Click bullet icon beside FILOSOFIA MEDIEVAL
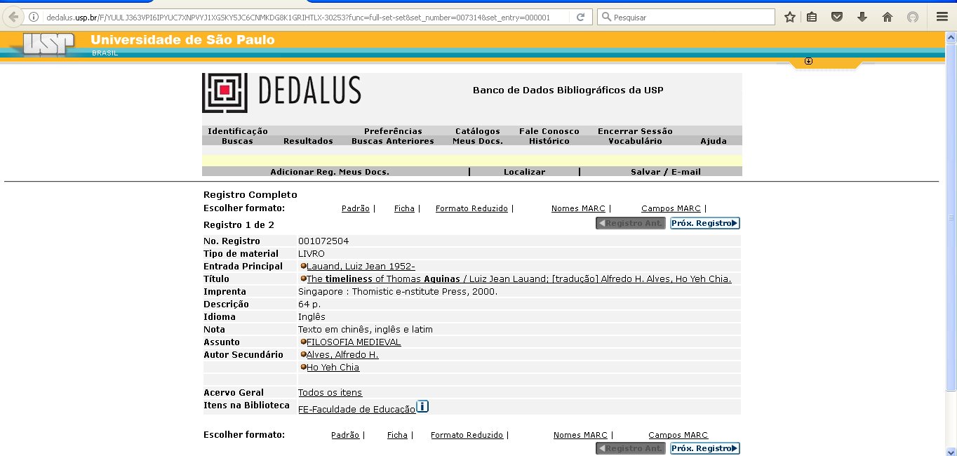This screenshot has height=456, width=957. [x=303, y=342]
